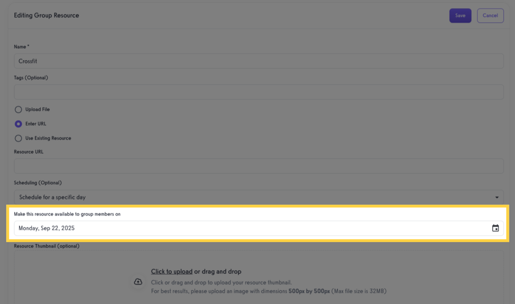This screenshot has width=515, height=304.
Task: Cancel editing the group resource
Action: [490, 15]
